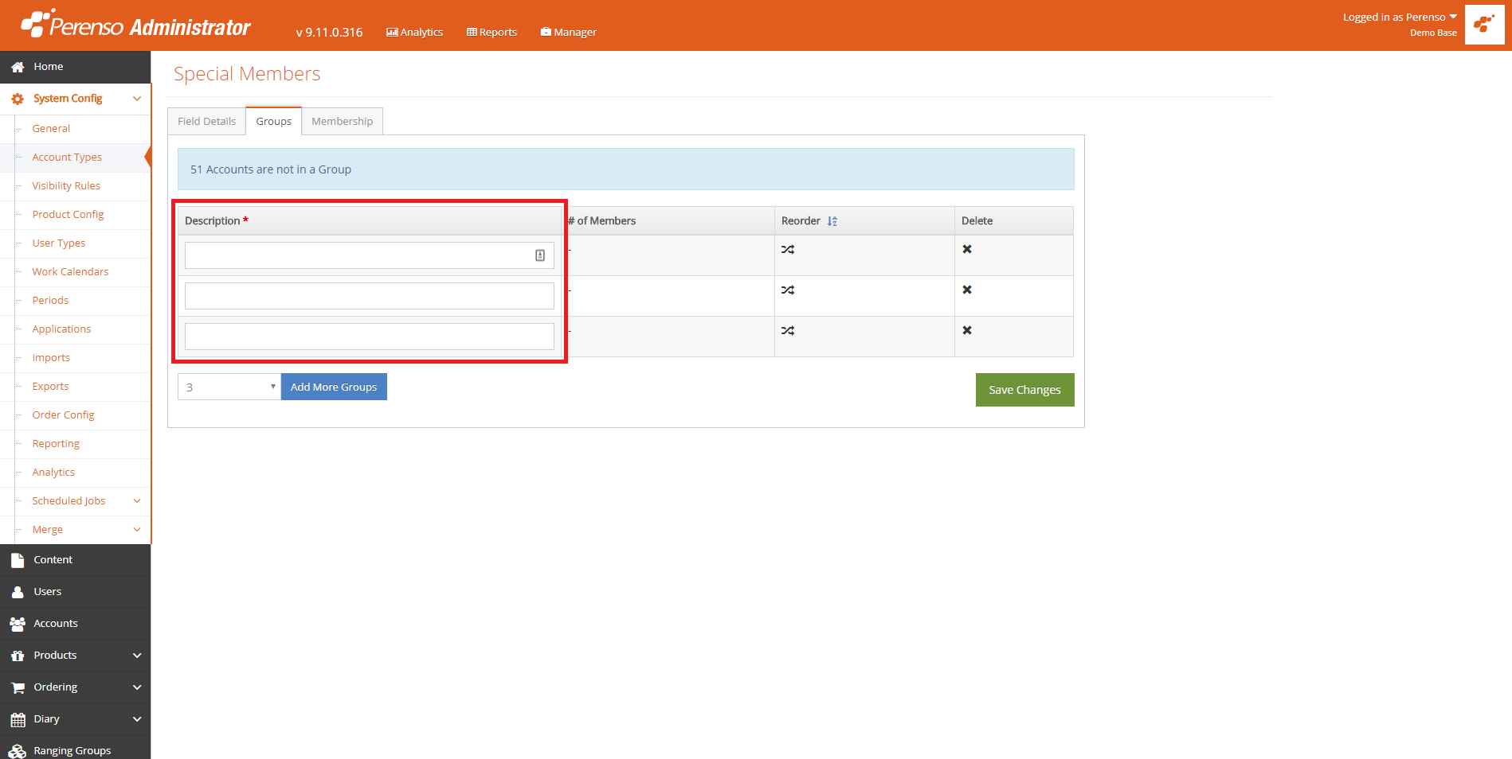Click the Perenso Administrator logo
The height and width of the screenshot is (759, 1512).
(135, 25)
